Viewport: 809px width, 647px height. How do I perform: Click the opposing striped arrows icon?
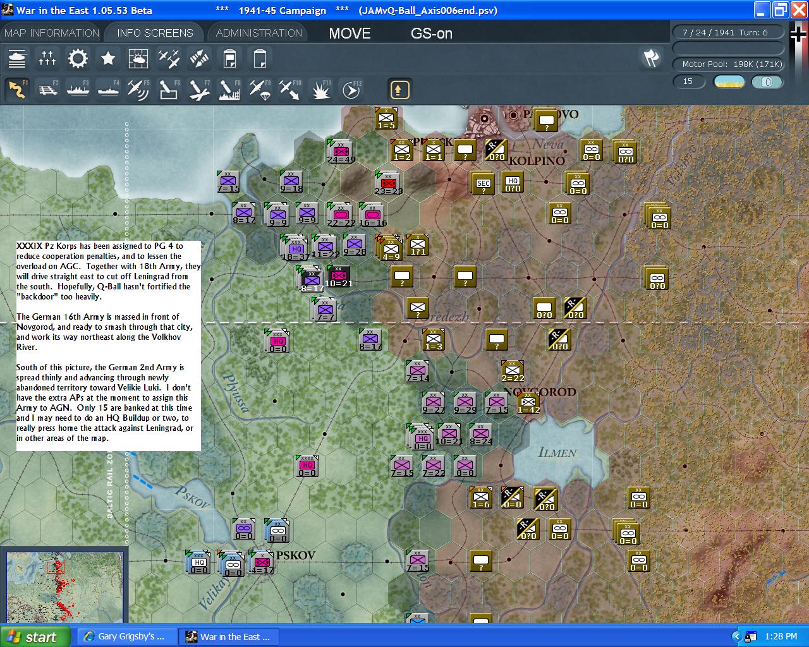coord(199,59)
